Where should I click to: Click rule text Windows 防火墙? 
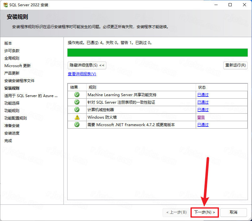pos(102,117)
